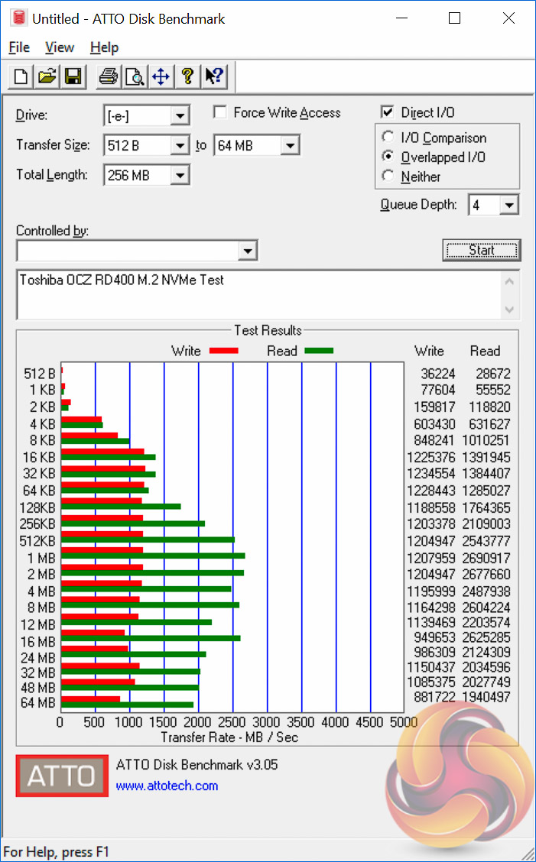Click the green Read legend swatch
This screenshot has width=536, height=862.
pos(319,351)
